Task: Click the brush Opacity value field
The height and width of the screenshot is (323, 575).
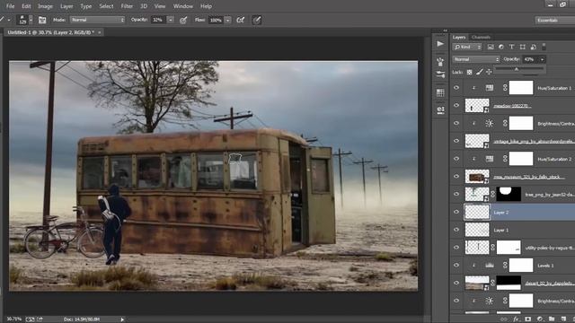Action: coord(158,20)
